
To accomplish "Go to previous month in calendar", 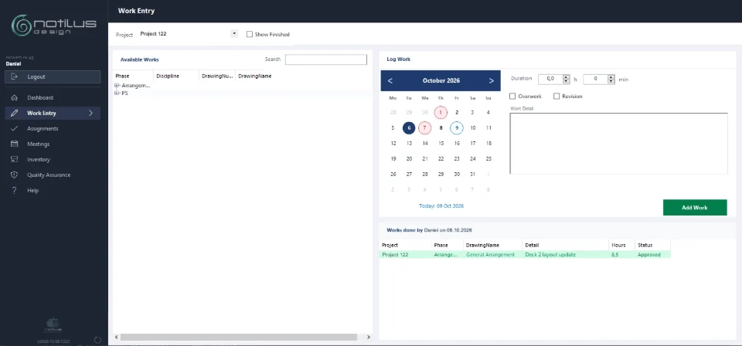I will pos(390,81).
